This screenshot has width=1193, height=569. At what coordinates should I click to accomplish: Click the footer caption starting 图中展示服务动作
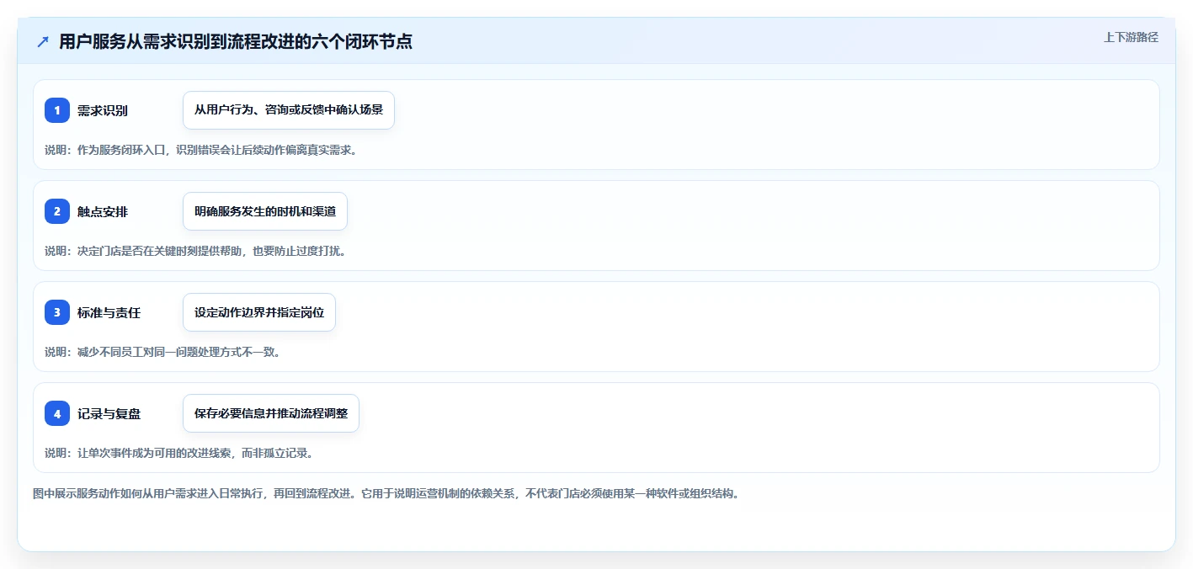pyautogui.click(x=386, y=493)
